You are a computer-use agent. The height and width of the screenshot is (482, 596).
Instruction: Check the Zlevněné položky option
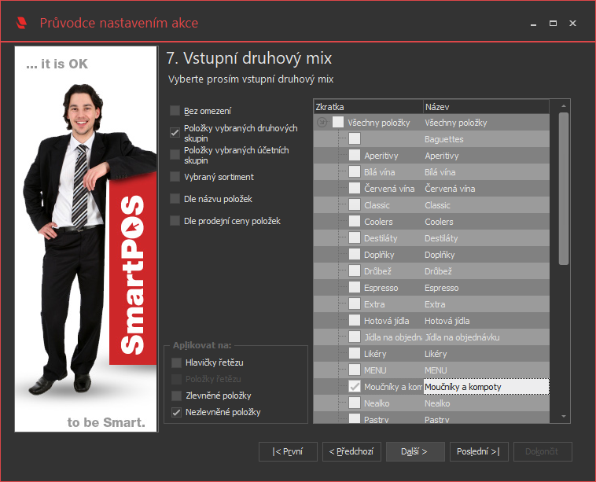[x=176, y=396]
